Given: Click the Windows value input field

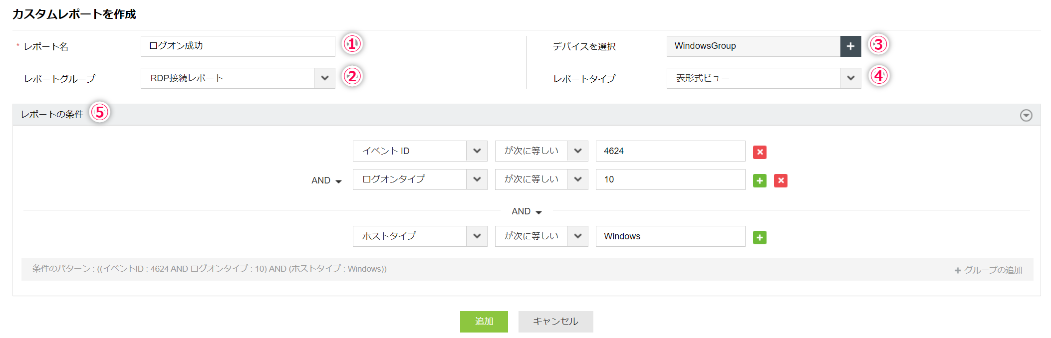Looking at the screenshot, I should 670,236.
